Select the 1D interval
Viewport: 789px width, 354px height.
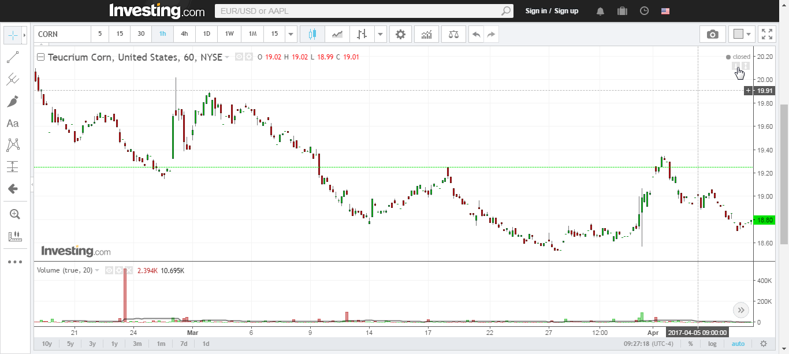click(206, 34)
